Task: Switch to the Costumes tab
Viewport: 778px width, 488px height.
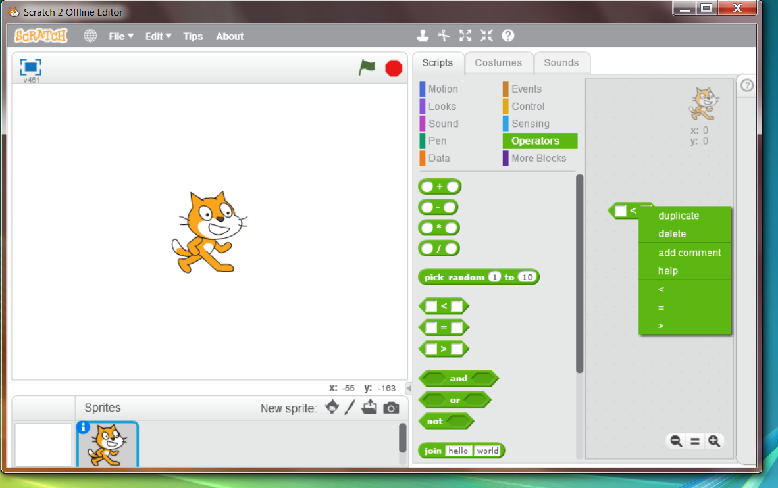Action: pyautogui.click(x=498, y=63)
